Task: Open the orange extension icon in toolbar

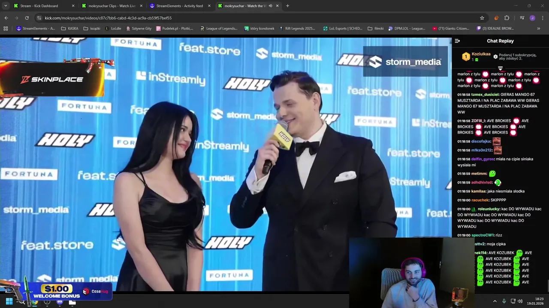Action: [x=496, y=18]
